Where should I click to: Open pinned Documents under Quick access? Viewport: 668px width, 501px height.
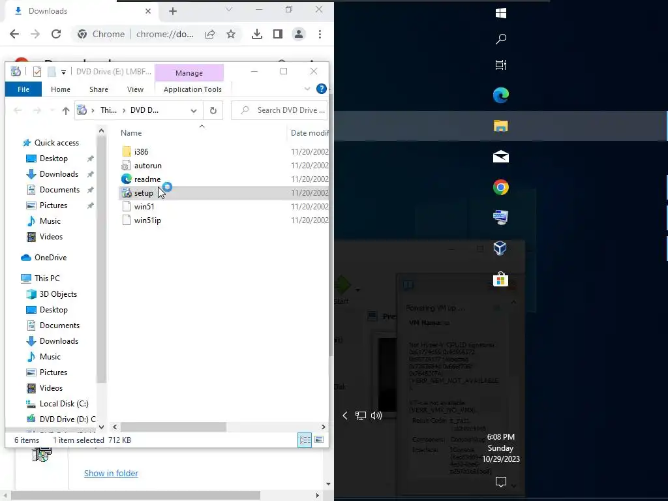(59, 190)
